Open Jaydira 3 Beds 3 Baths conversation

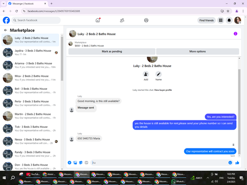coord(30,52)
